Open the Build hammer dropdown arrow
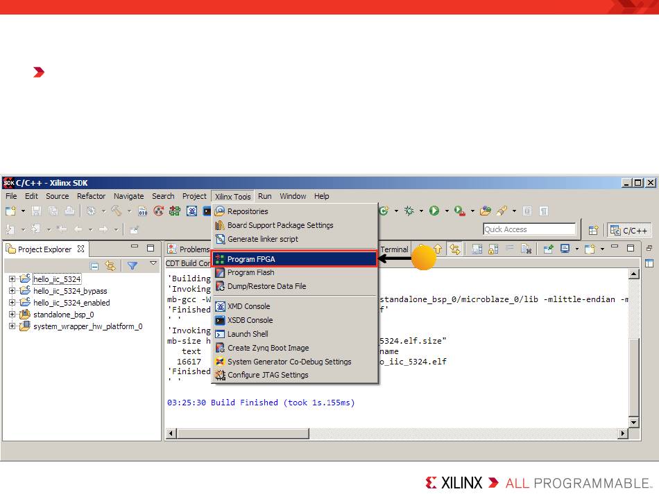Screen dimensions: 659x494 click(129, 211)
